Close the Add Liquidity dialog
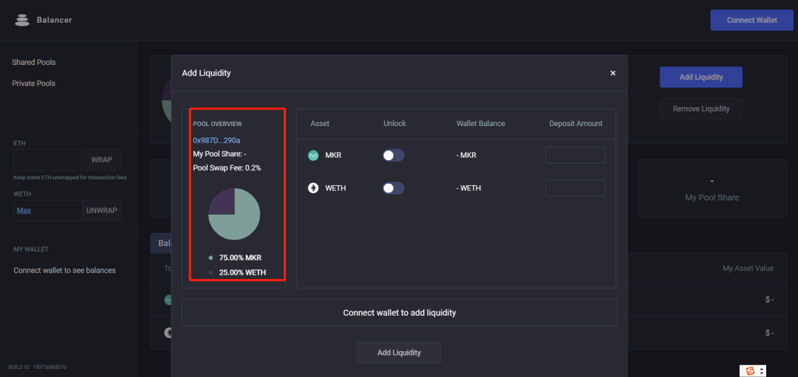Image resolution: width=798 pixels, height=377 pixels. 613,73
